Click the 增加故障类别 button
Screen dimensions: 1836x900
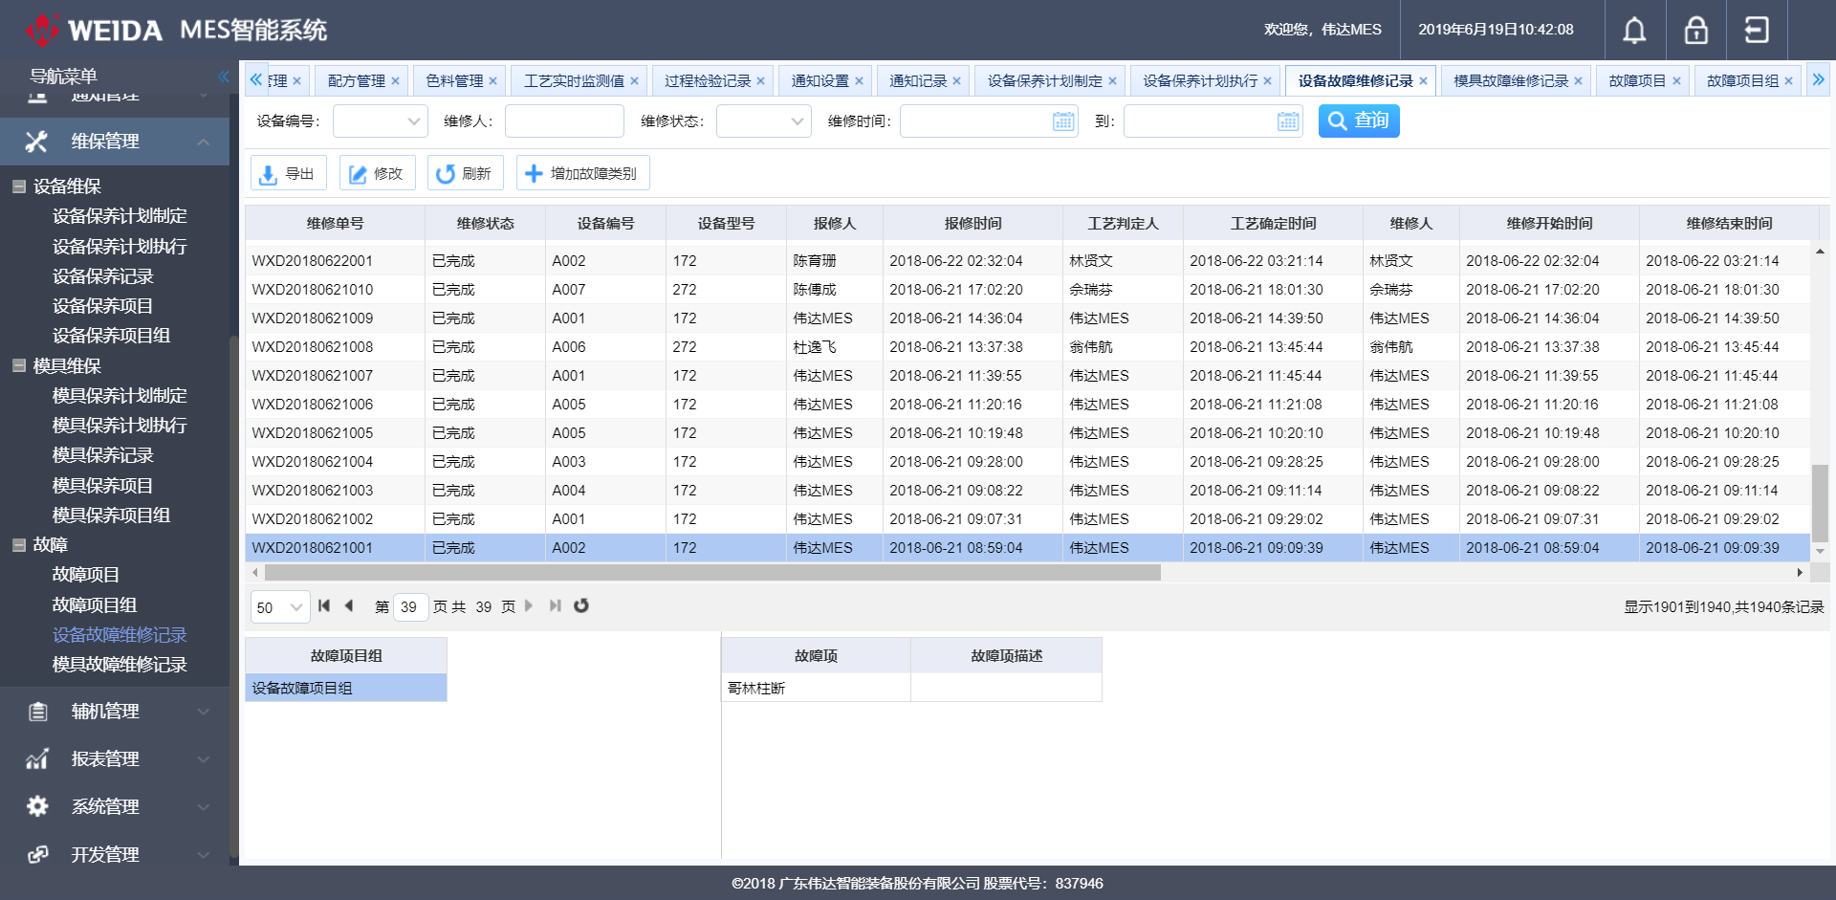tap(582, 173)
